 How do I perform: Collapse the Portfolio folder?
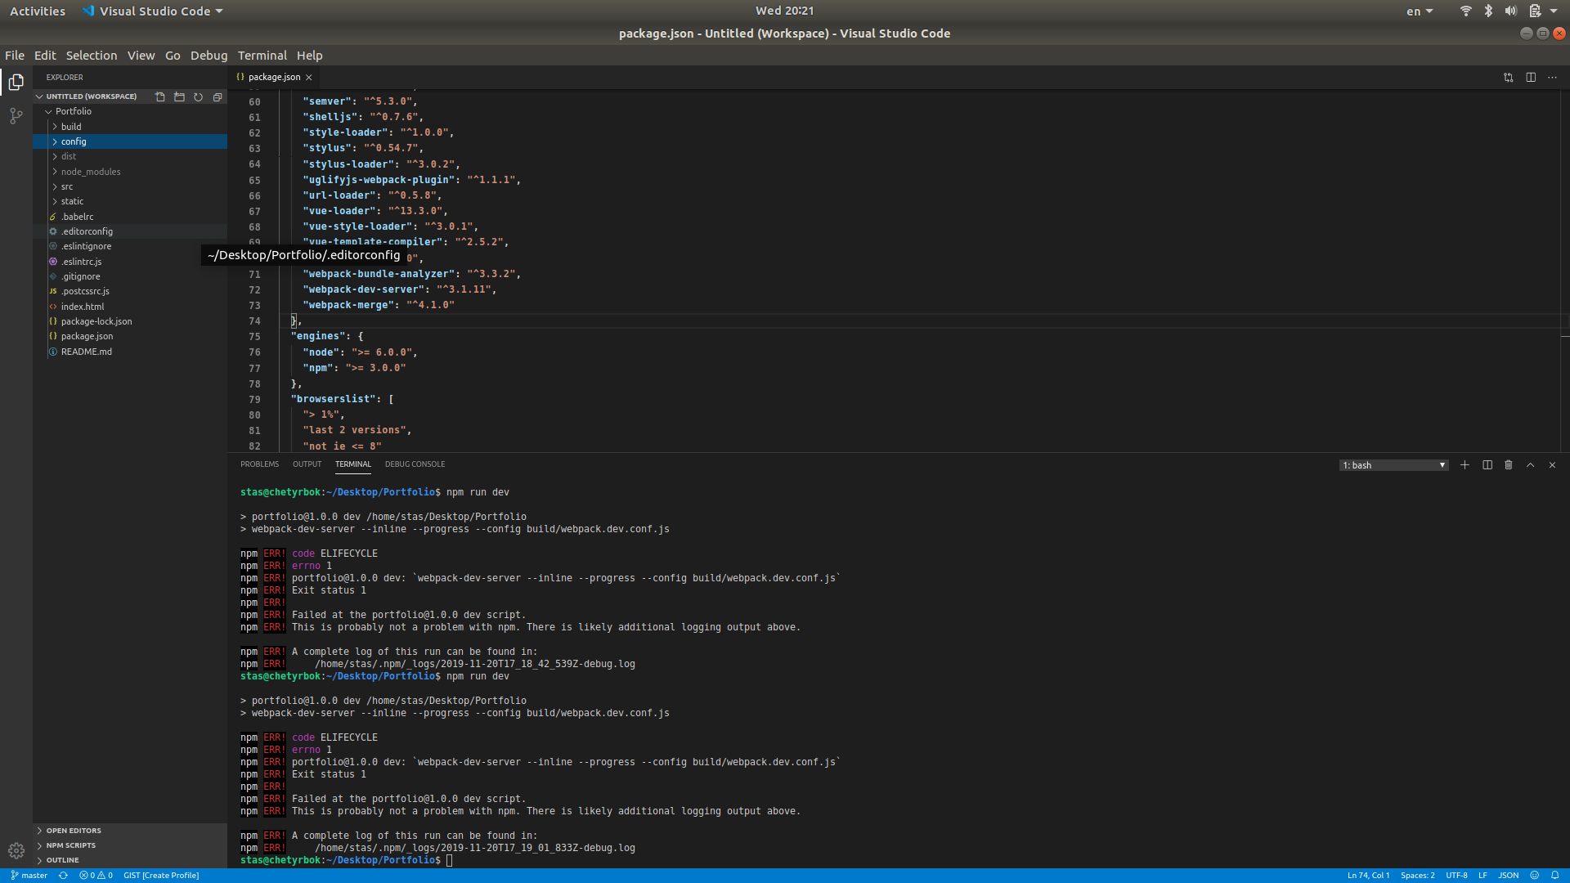coord(130,111)
